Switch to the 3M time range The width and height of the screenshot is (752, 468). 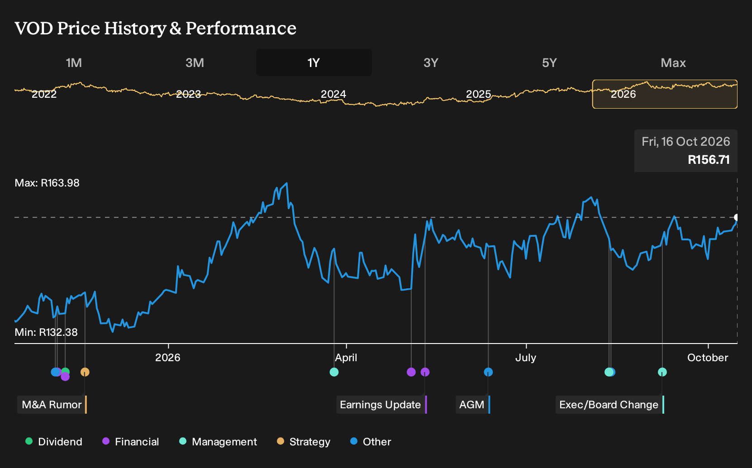[x=195, y=62]
